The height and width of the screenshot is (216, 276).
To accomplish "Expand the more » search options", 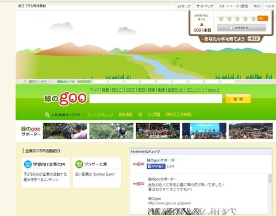I will (214, 90).
